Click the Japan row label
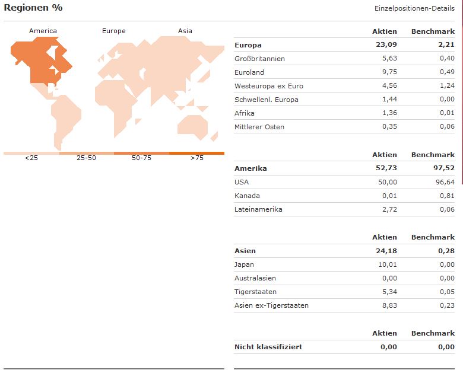463x370 pixels. click(x=244, y=264)
